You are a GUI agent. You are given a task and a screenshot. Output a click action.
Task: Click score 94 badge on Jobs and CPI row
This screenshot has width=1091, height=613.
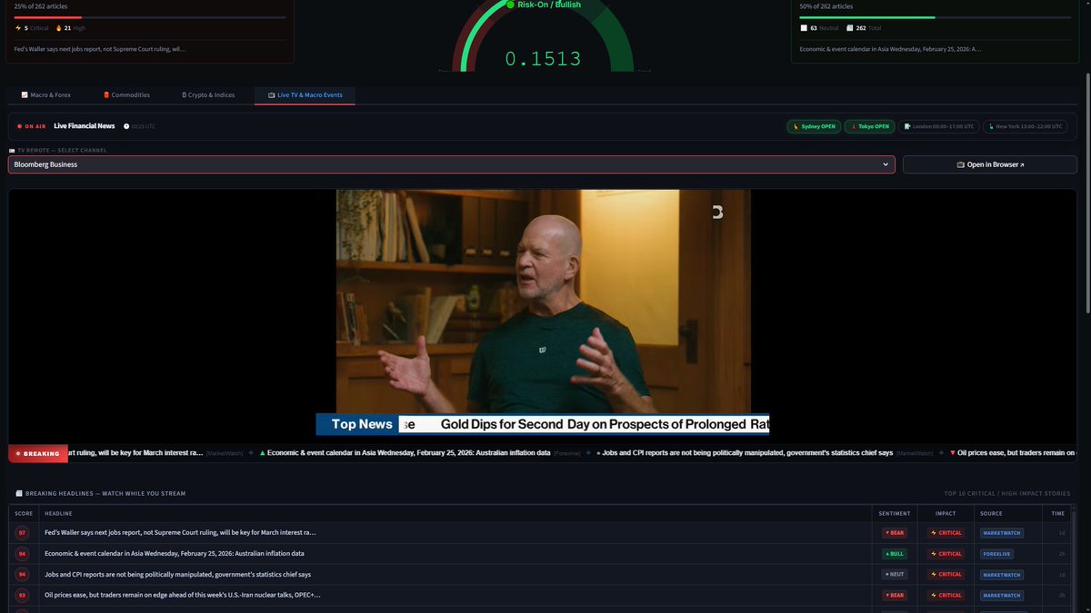tap(22, 574)
